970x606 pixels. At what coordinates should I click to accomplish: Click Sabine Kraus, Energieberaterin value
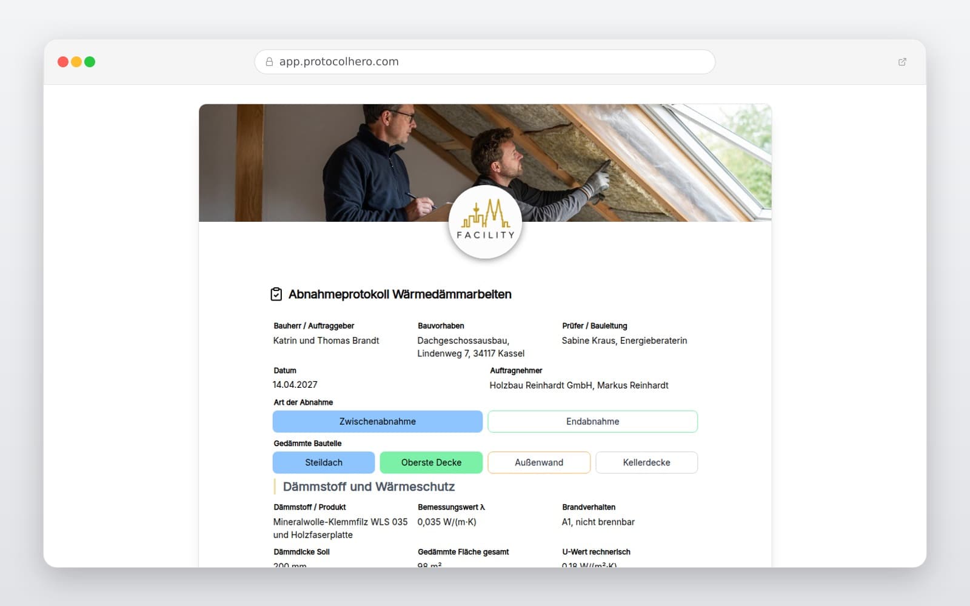624,341
